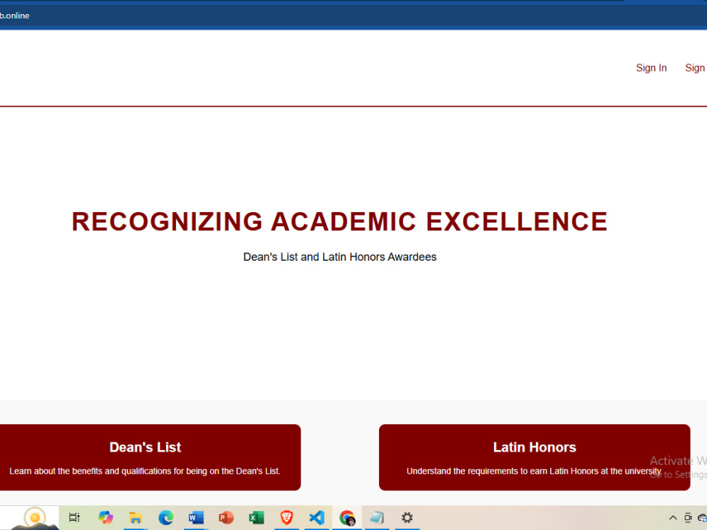The image size is (707, 530).
Task: Launch Copilot from the taskbar
Action: tap(105, 517)
